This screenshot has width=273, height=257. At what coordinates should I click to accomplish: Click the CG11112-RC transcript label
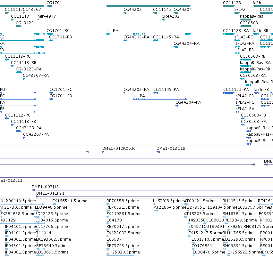tap(18, 56)
